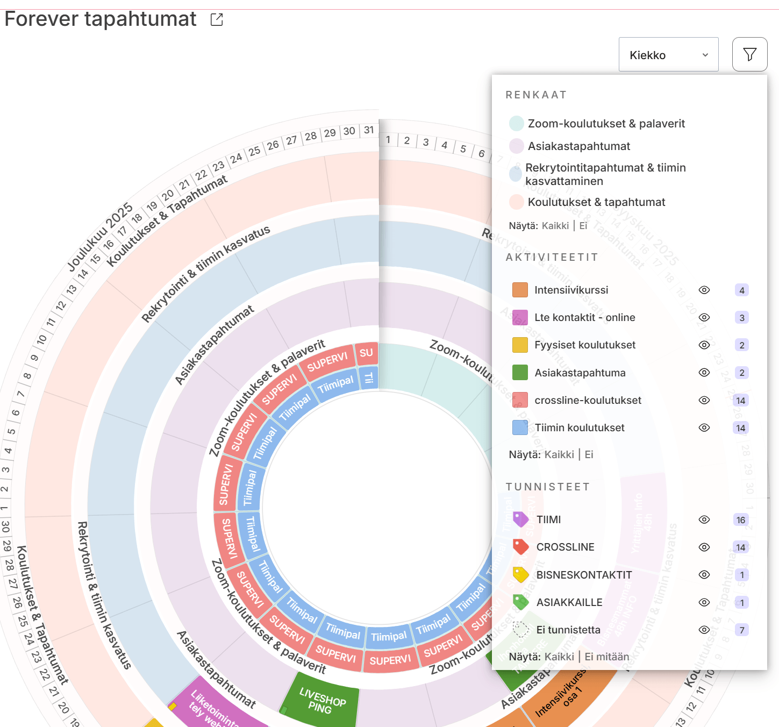This screenshot has height=727, width=779.
Task: Hide the crossline-koulutukset activity via eye icon
Action: tap(704, 400)
